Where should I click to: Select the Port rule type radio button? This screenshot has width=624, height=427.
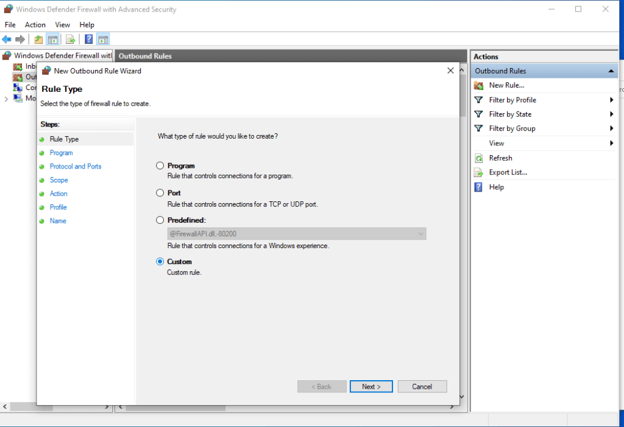pos(160,193)
